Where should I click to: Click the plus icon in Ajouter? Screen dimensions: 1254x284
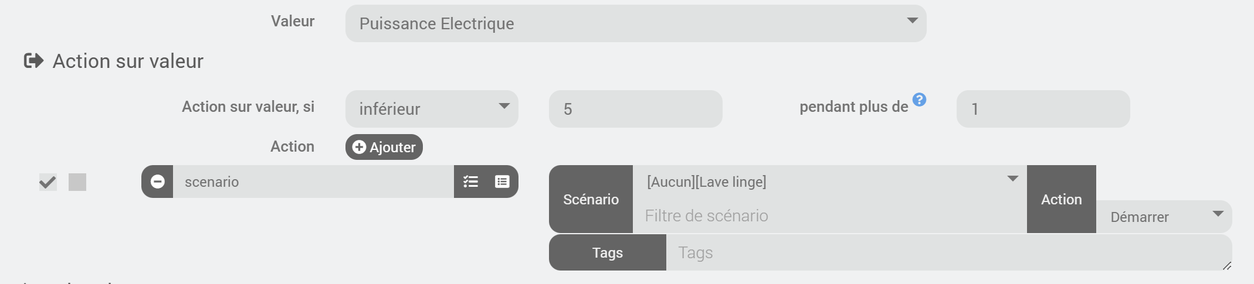pos(360,147)
